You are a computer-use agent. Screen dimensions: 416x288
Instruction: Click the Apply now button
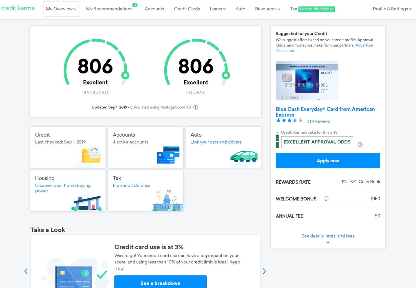click(328, 161)
